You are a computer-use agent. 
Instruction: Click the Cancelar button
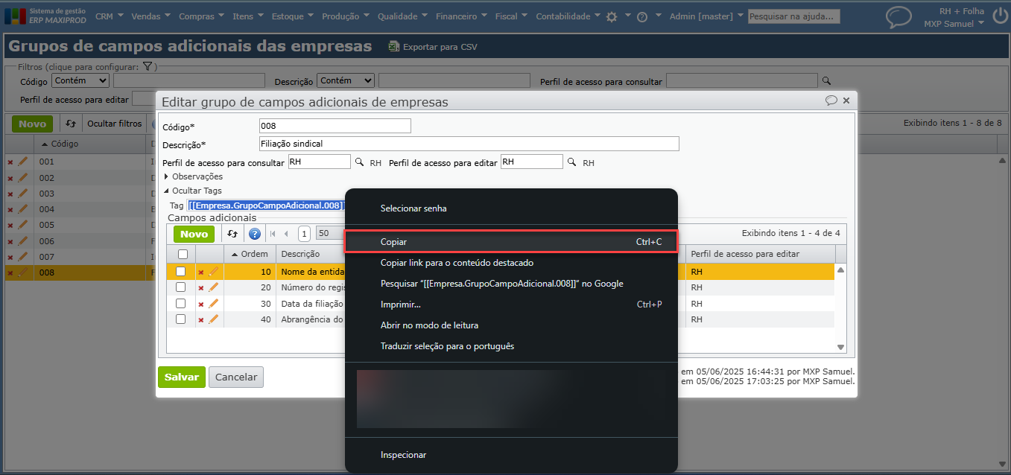point(236,377)
